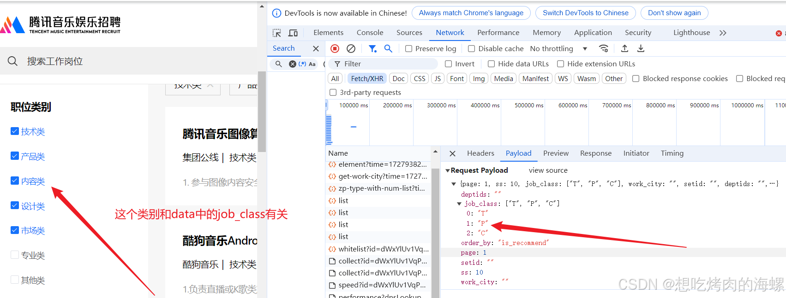Switch to the Elements tab
Viewport: 786px width, 298px height.
(328, 33)
